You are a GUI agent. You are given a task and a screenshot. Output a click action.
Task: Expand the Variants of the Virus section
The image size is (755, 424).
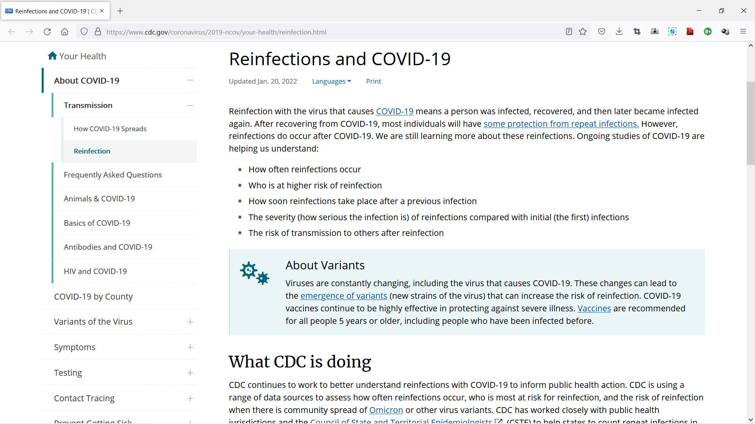tap(190, 322)
